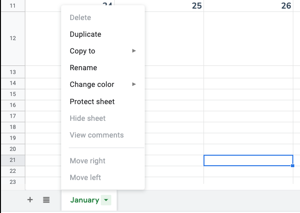The height and width of the screenshot is (213, 300).
Task: Choose Rename in the sheet menu
Action: pos(83,68)
